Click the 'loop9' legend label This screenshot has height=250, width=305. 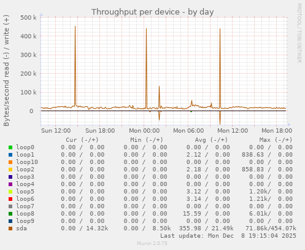pyautogui.click(x=25, y=221)
